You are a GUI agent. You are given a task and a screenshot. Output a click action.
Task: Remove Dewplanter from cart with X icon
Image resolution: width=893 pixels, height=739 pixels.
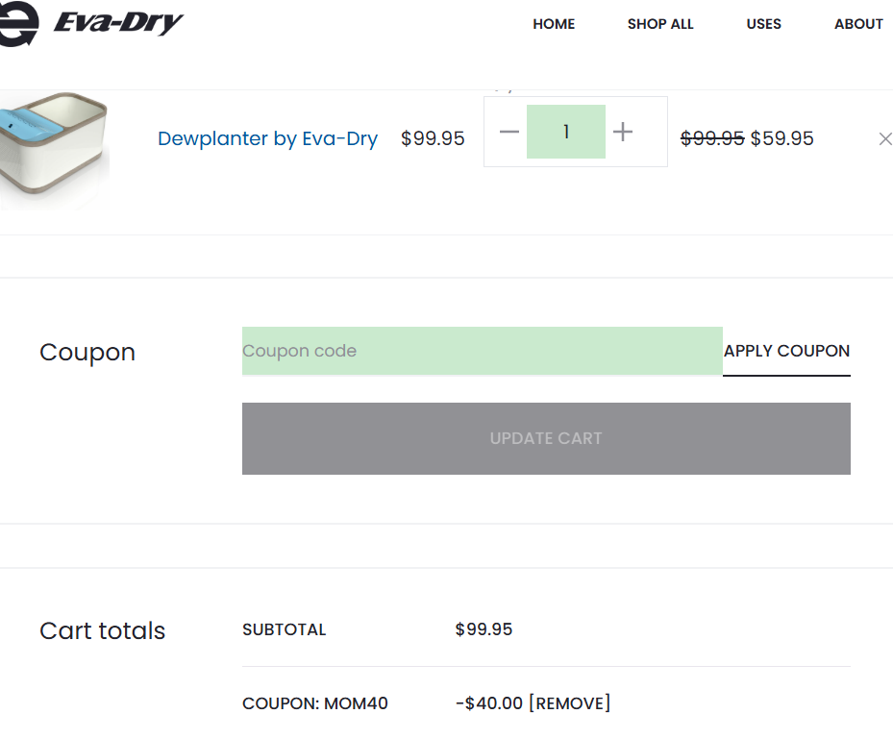[x=884, y=139]
